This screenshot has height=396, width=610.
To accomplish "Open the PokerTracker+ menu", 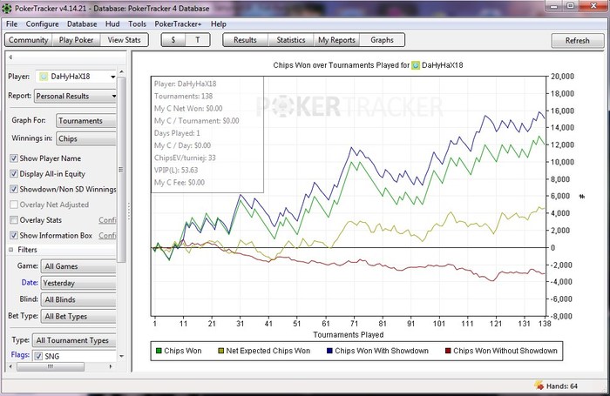I will (178, 24).
